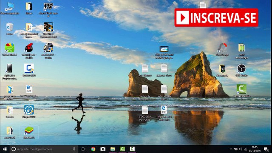This screenshot has height=153, width=272.
Task: Launch VirtualDJ pro red turntable shortcut
Action: click(29, 51)
